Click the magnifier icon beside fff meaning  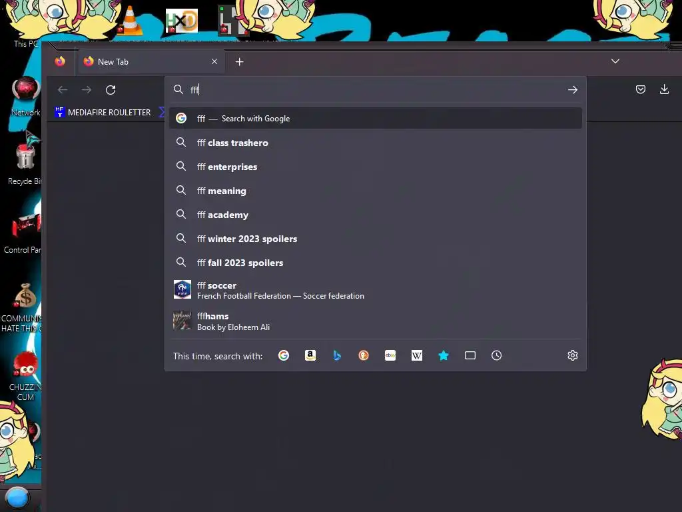(x=181, y=190)
